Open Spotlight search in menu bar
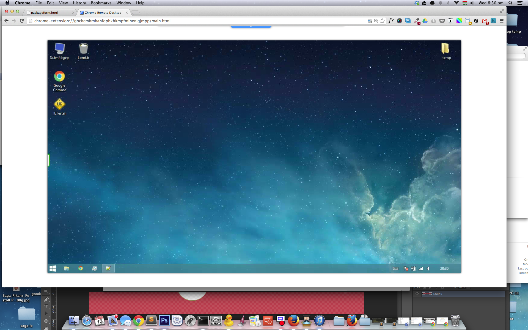Image resolution: width=528 pixels, height=330 pixels. tap(510, 3)
